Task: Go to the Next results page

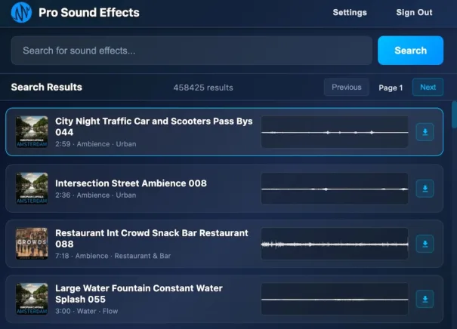Action: pyautogui.click(x=428, y=87)
